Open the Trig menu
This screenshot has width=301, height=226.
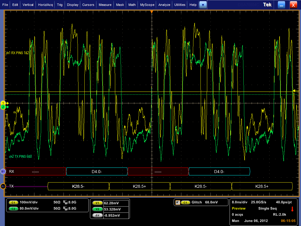point(60,5)
